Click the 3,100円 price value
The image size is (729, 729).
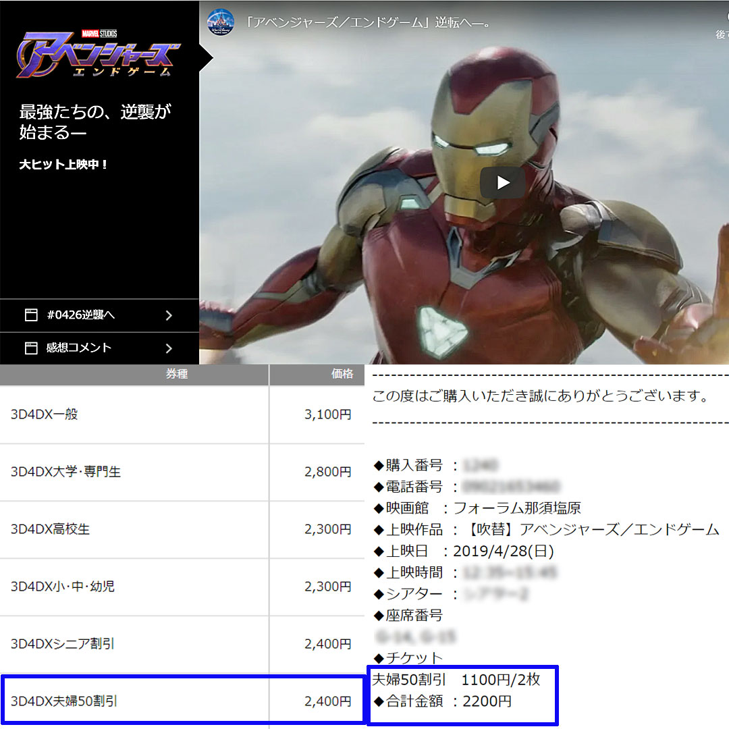pos(328,414)
